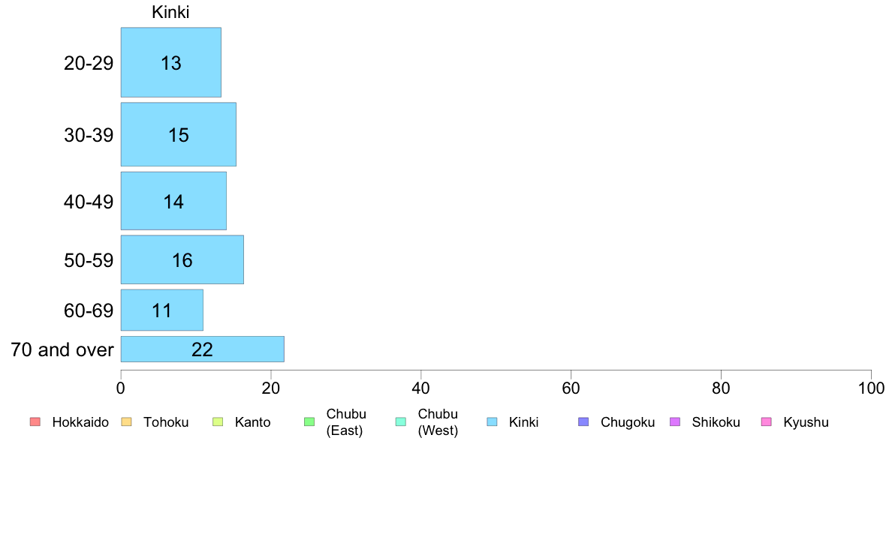Select the 50-59 bar showing 16
This screenshot has width=892, height=552.
(x=182, y=259)
